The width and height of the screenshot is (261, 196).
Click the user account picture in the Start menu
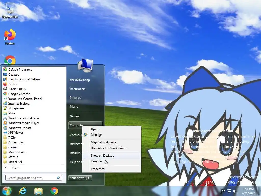(x=85, y=66)
